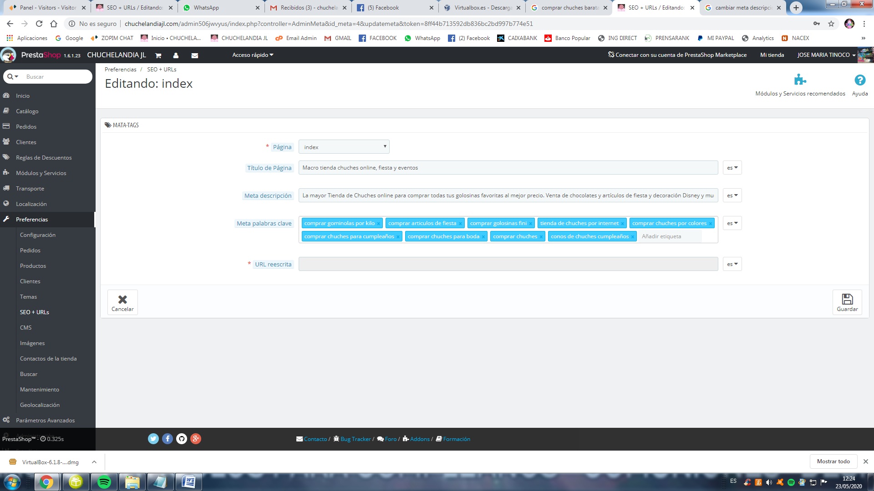The height and width of the screenshot is (491, 874).
Task: Remove 'comprar gominolas por kilo' tag
Action: (x=378, y=224)
